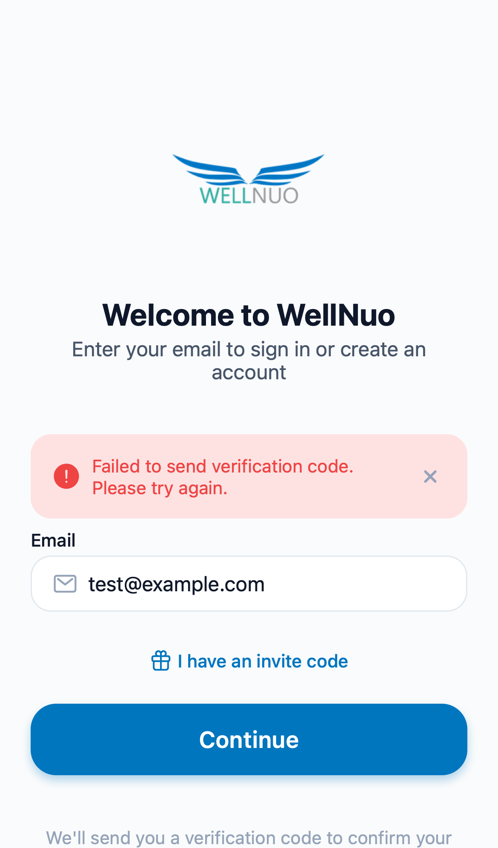Click the word "Welcome" in the heading
498x848 pixels.
(168, 315)
